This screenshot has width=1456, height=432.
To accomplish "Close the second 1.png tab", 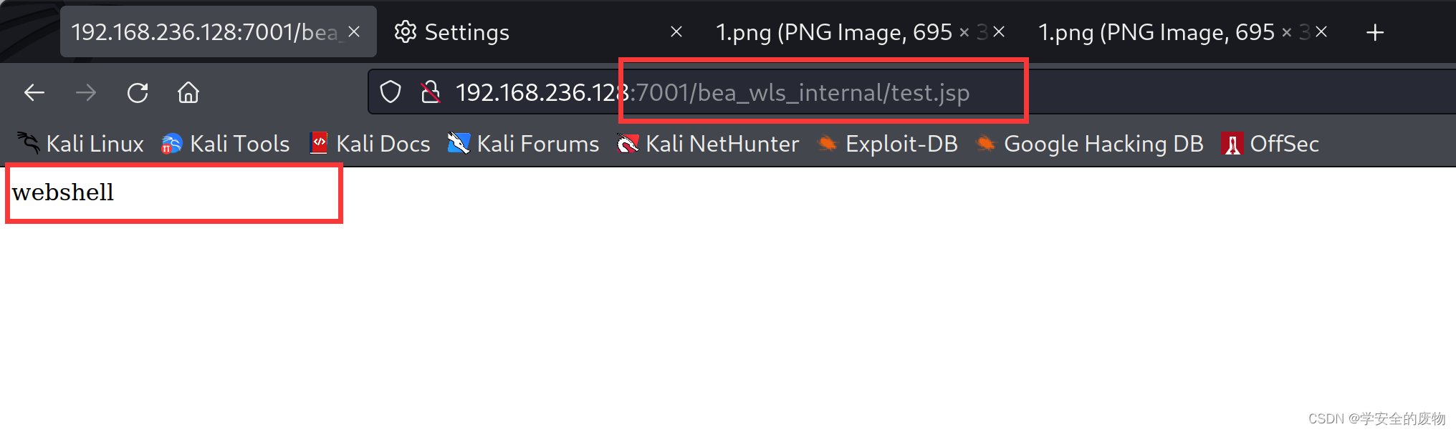I will [1321, 31].
